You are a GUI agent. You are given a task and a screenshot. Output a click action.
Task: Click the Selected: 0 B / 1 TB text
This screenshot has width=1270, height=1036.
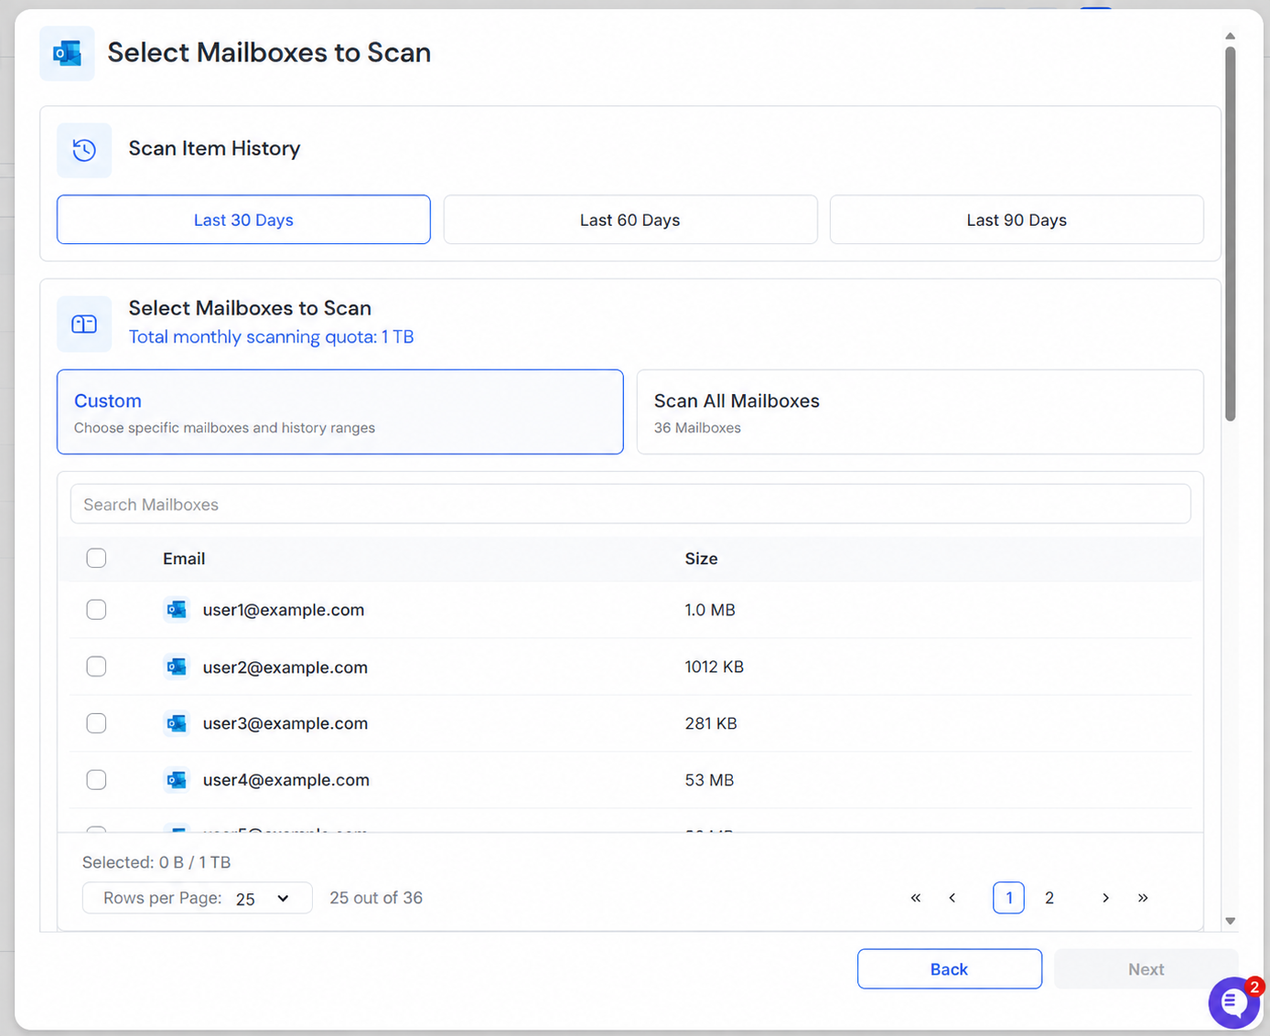pos(156,862)
